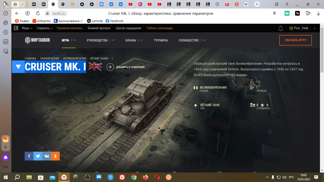Click the Lesta L logo icon
The height and width of the screenshot is (182, 324).
(x=16, y=28)
